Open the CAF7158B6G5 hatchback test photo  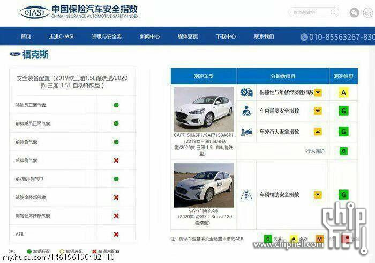204,185
